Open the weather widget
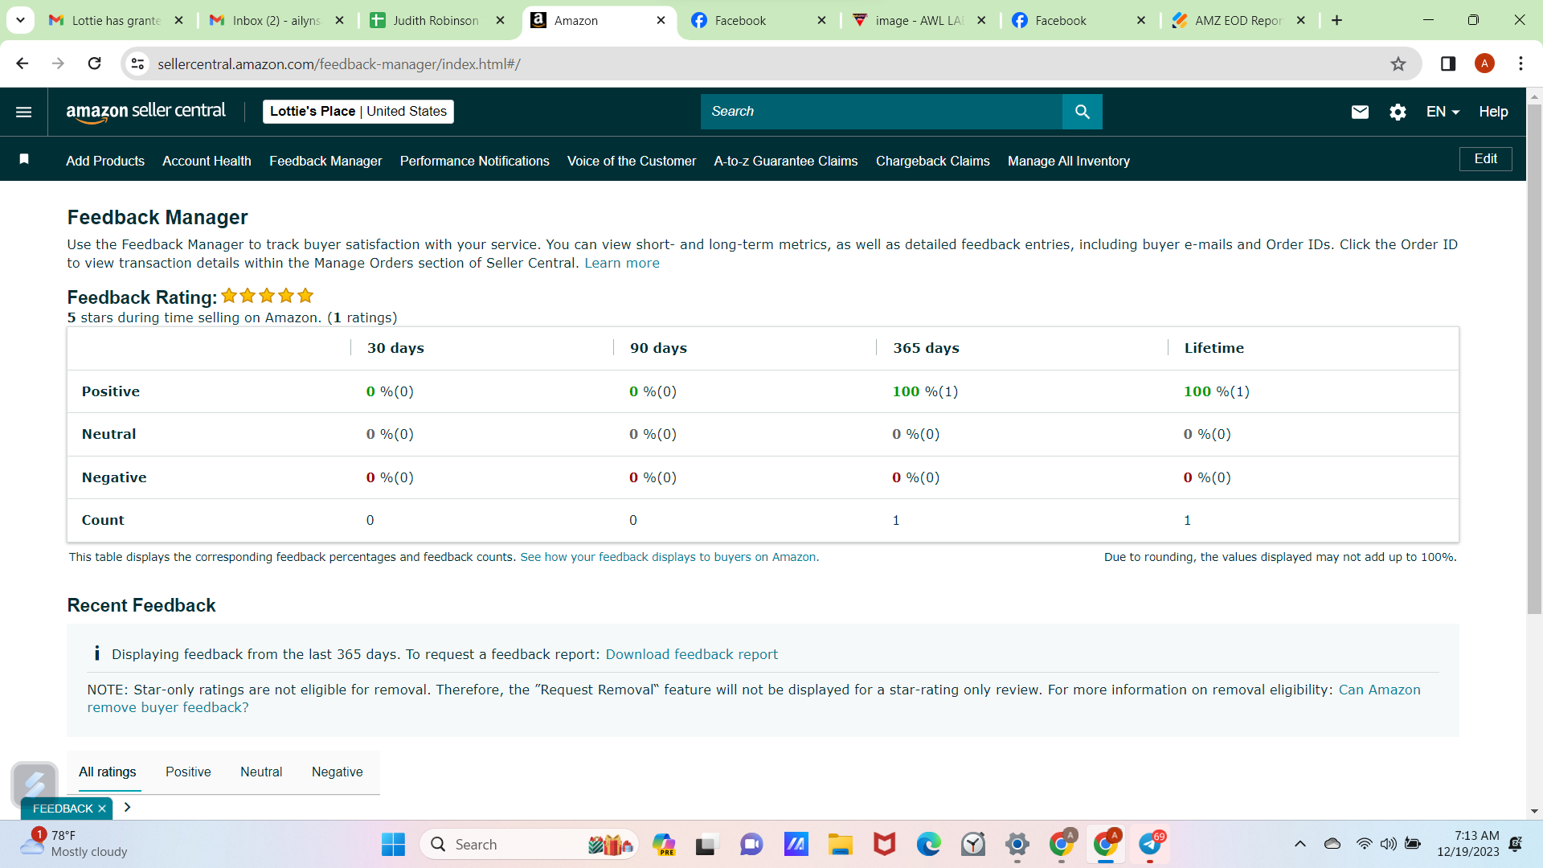Image resolution: width=1543 pixels, height=868 pixels. coord(74,844)
